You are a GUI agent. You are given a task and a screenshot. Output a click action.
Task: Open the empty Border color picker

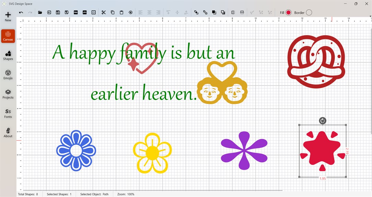[x=309, y=13]
